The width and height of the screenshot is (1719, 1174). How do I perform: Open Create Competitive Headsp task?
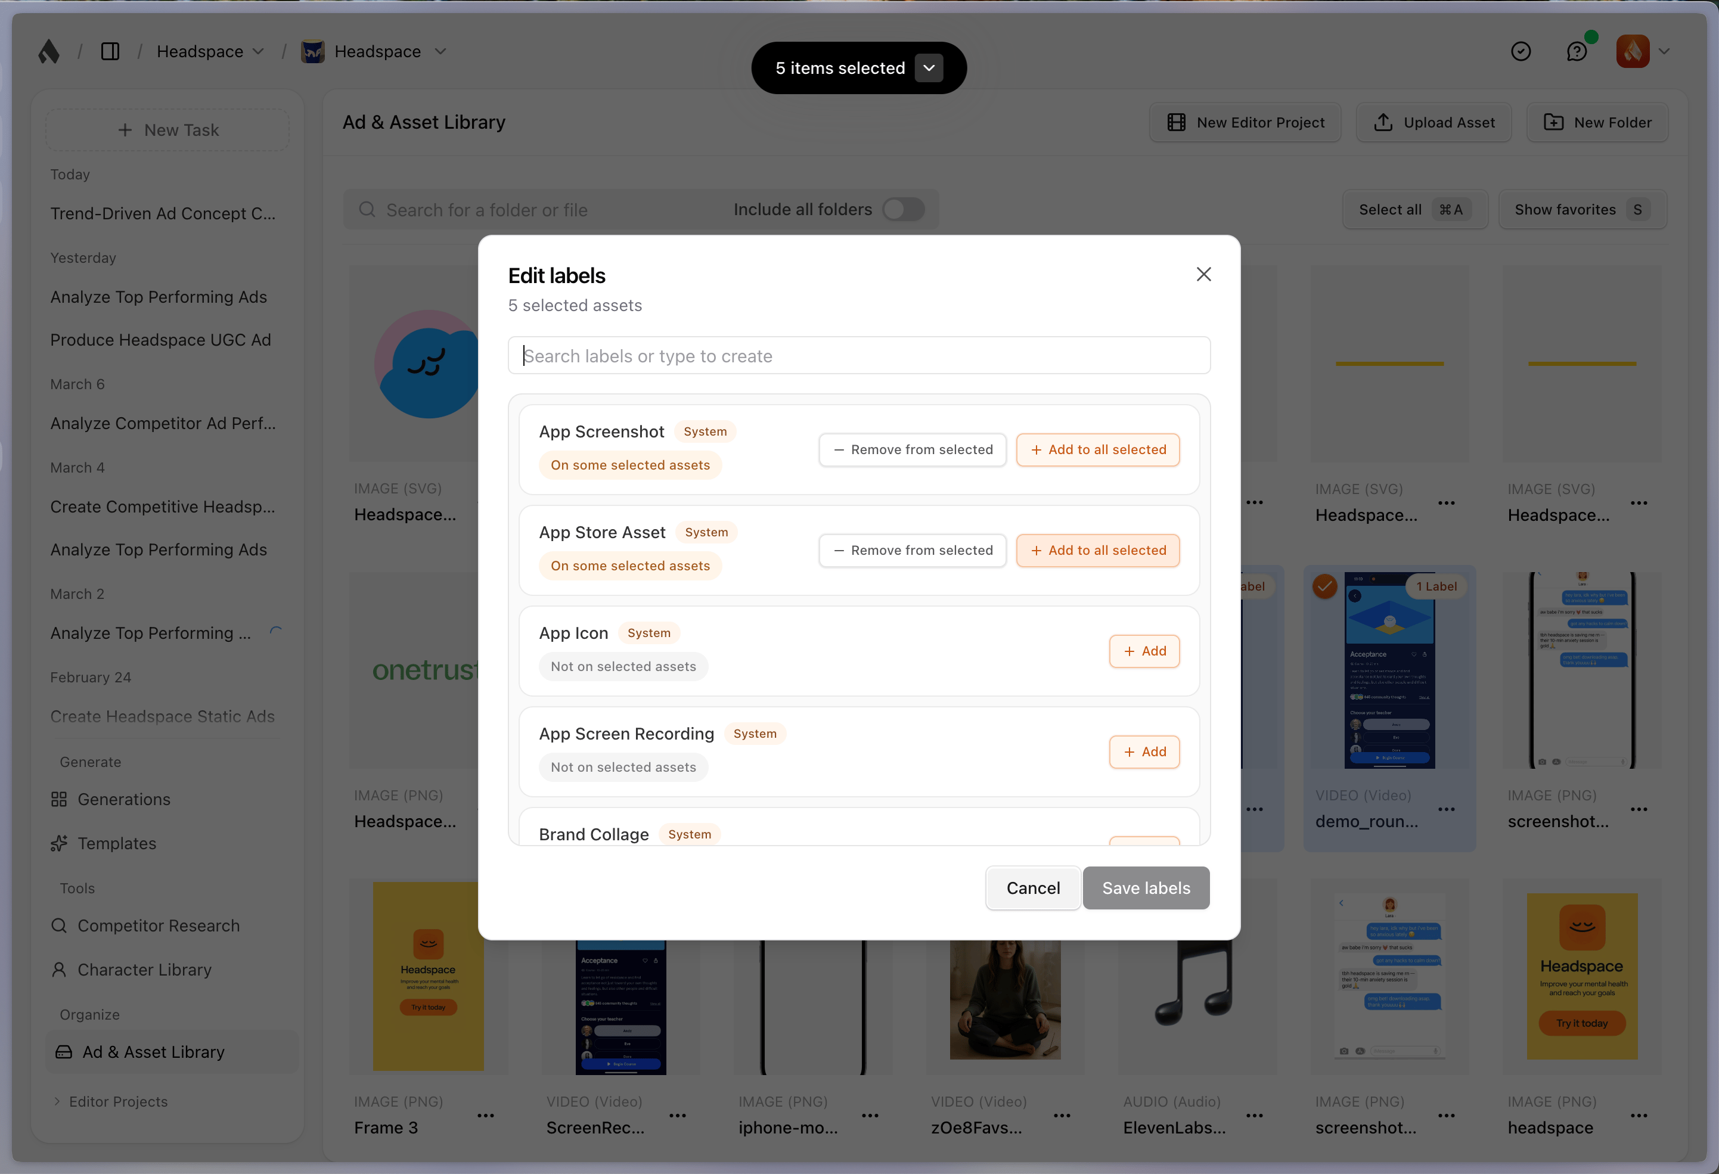tap(163, 507)
